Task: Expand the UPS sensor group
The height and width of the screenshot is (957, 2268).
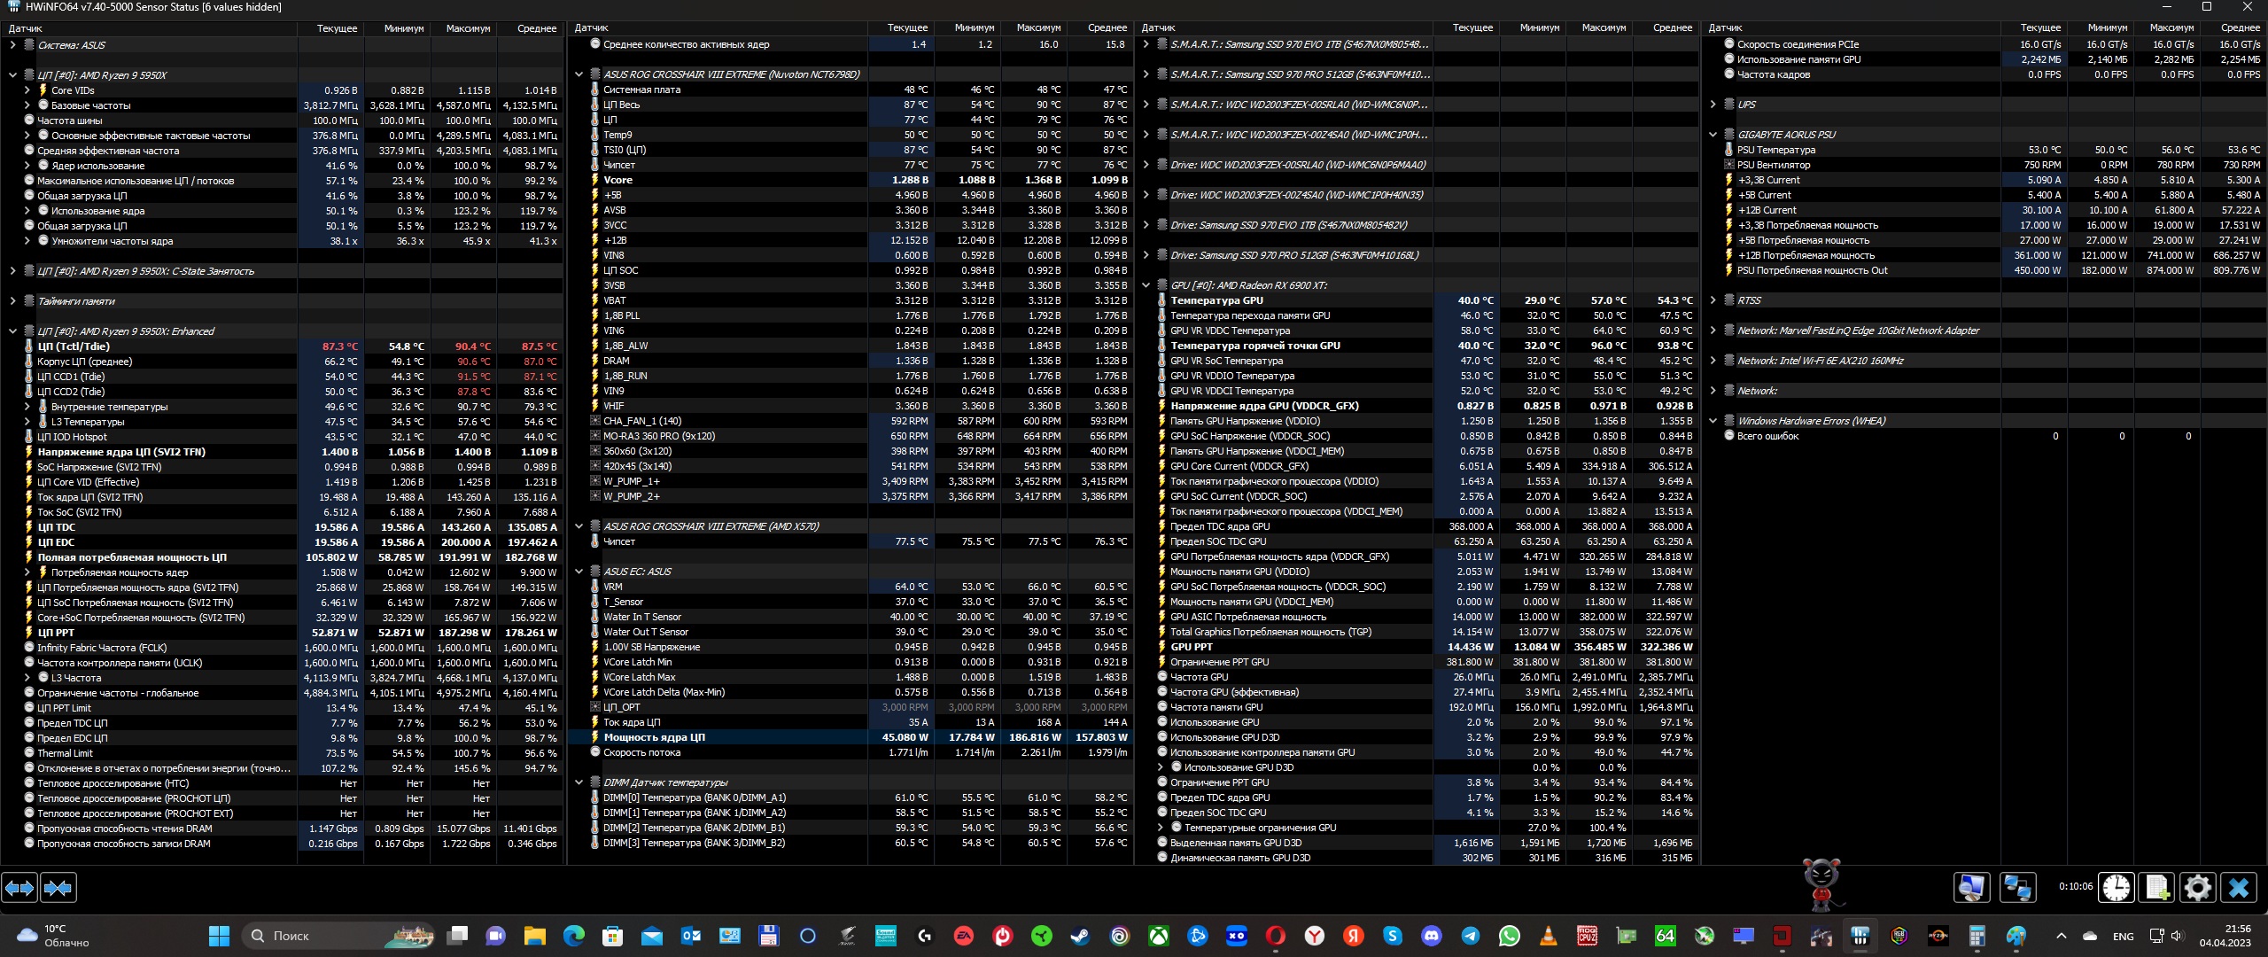Action: [x=1713, y=105]
